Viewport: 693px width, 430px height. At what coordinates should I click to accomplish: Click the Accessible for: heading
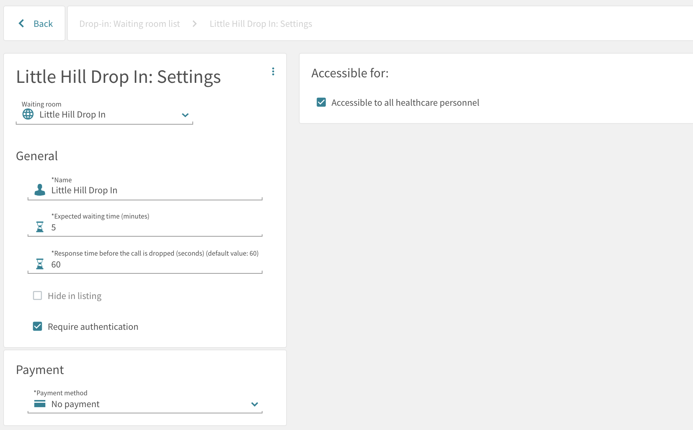(350, 73)
